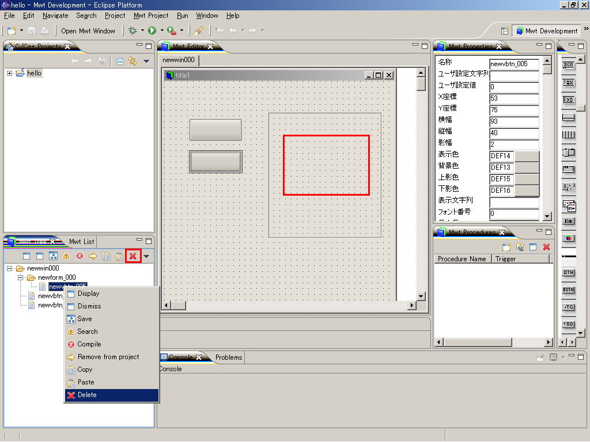
Task: Click the Open Perspective icon beside Mwt Development
Action: [x=505, y=31]
